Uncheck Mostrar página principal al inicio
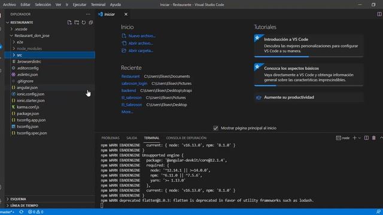The width and height of the screenshot is (383, 215). (x=215, y=128)
